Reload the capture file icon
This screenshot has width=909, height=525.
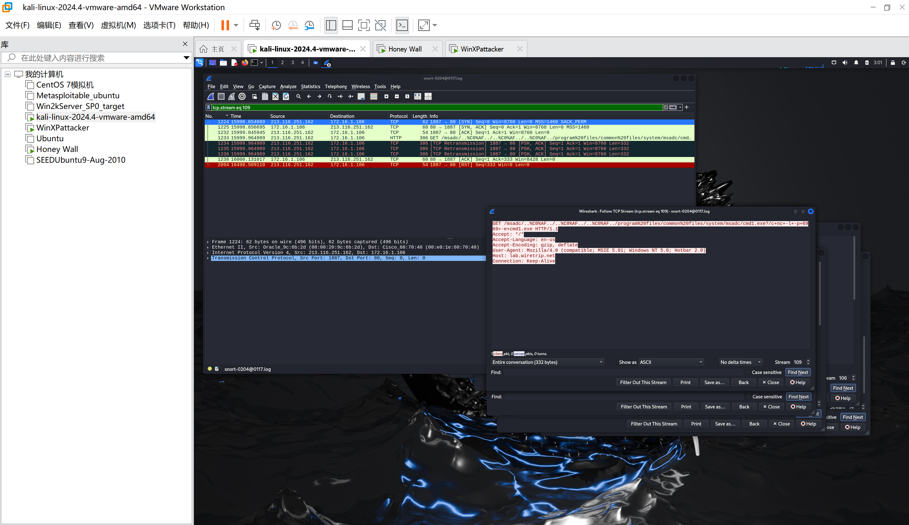tap(286, 96)
